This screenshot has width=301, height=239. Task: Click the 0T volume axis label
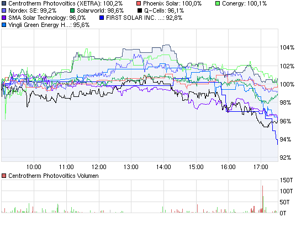point(283,213)
